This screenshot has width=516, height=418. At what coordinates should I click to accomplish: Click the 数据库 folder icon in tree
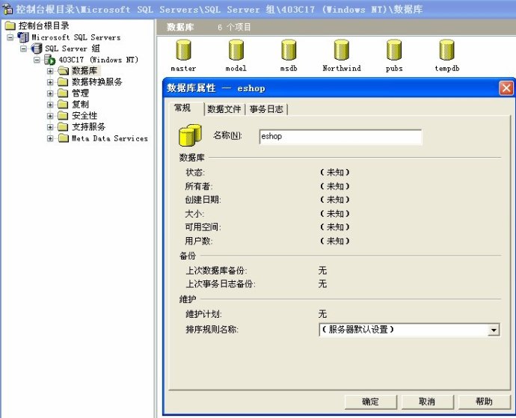coord(63,71)
